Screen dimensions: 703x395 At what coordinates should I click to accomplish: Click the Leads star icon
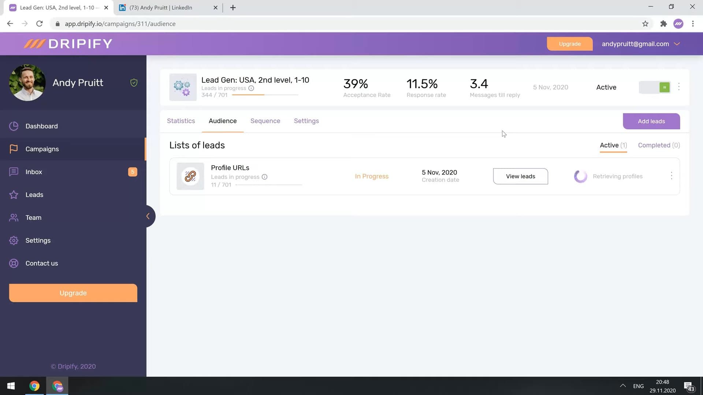point(14,195)
